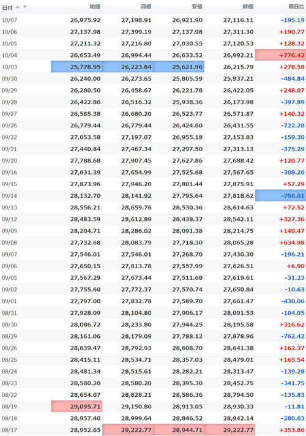Click the 前日比 column header
The width and height of the screenshot is (306, 436).
click(296, 7)
